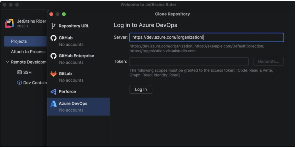Click the JetBrains Rider logo icon

[x=10, y=24]
